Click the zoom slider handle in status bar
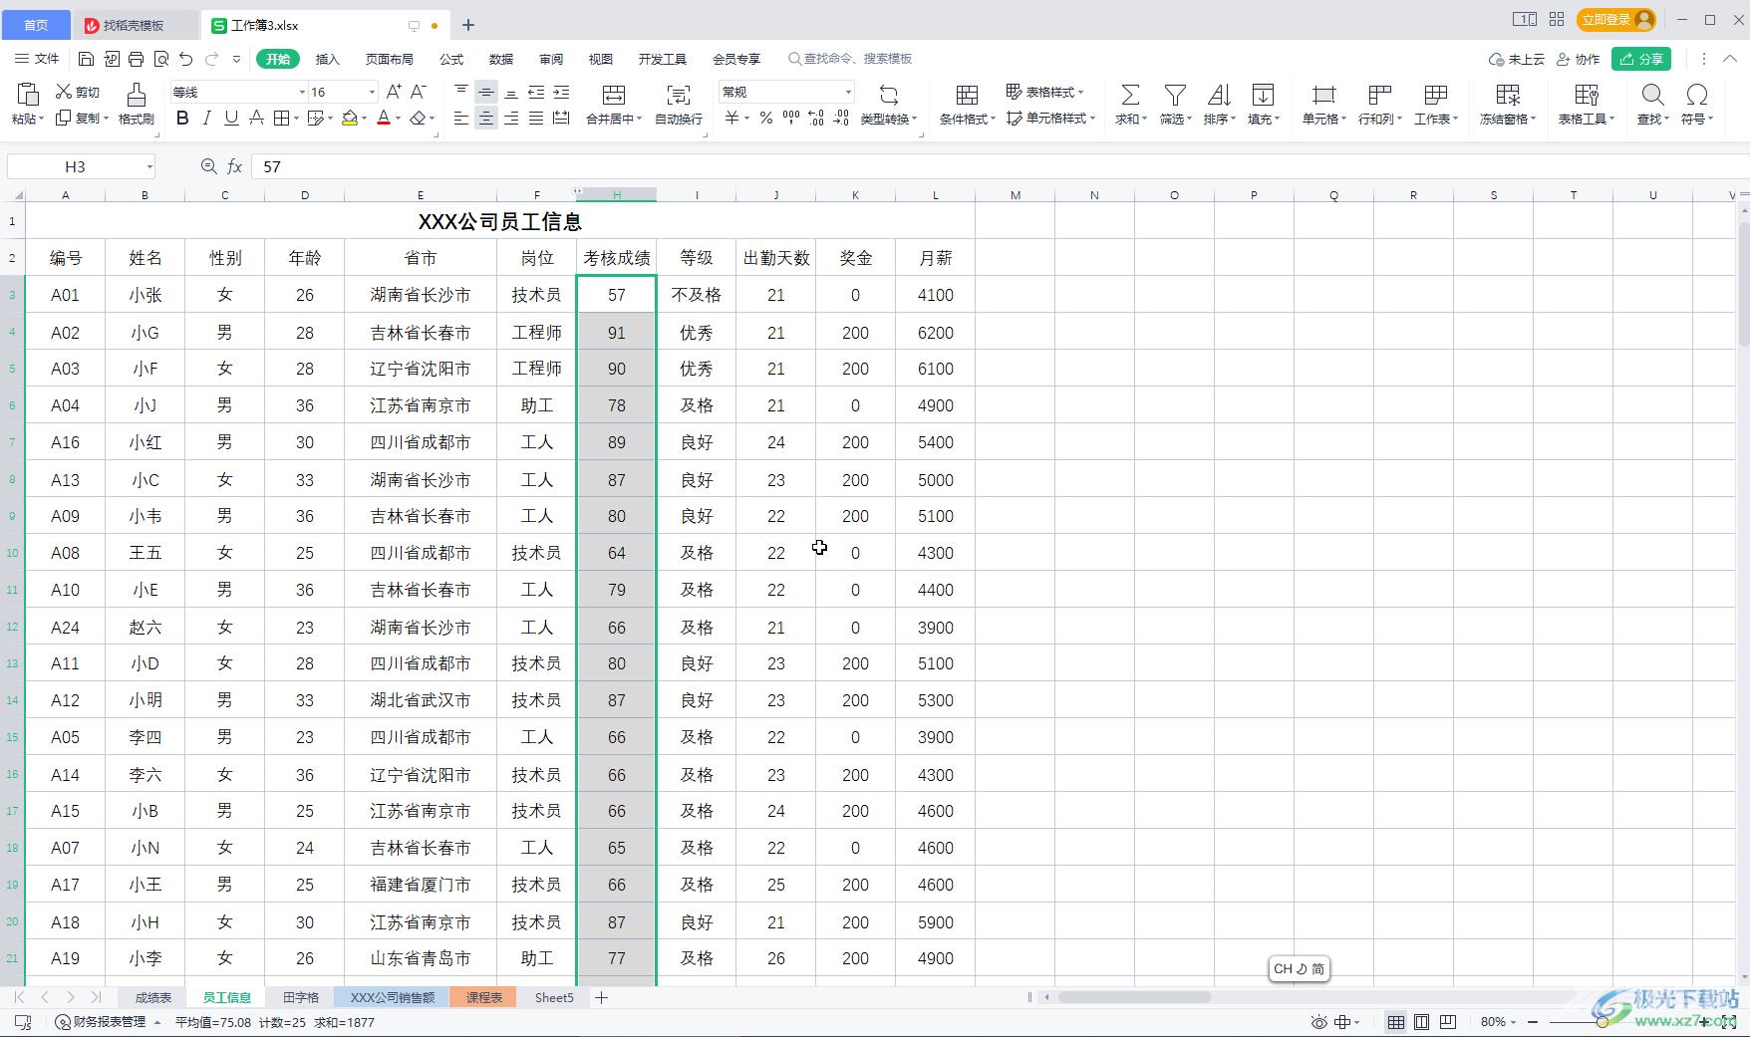Viewport: 1750px width, 1037px height. [1602, 1022]
